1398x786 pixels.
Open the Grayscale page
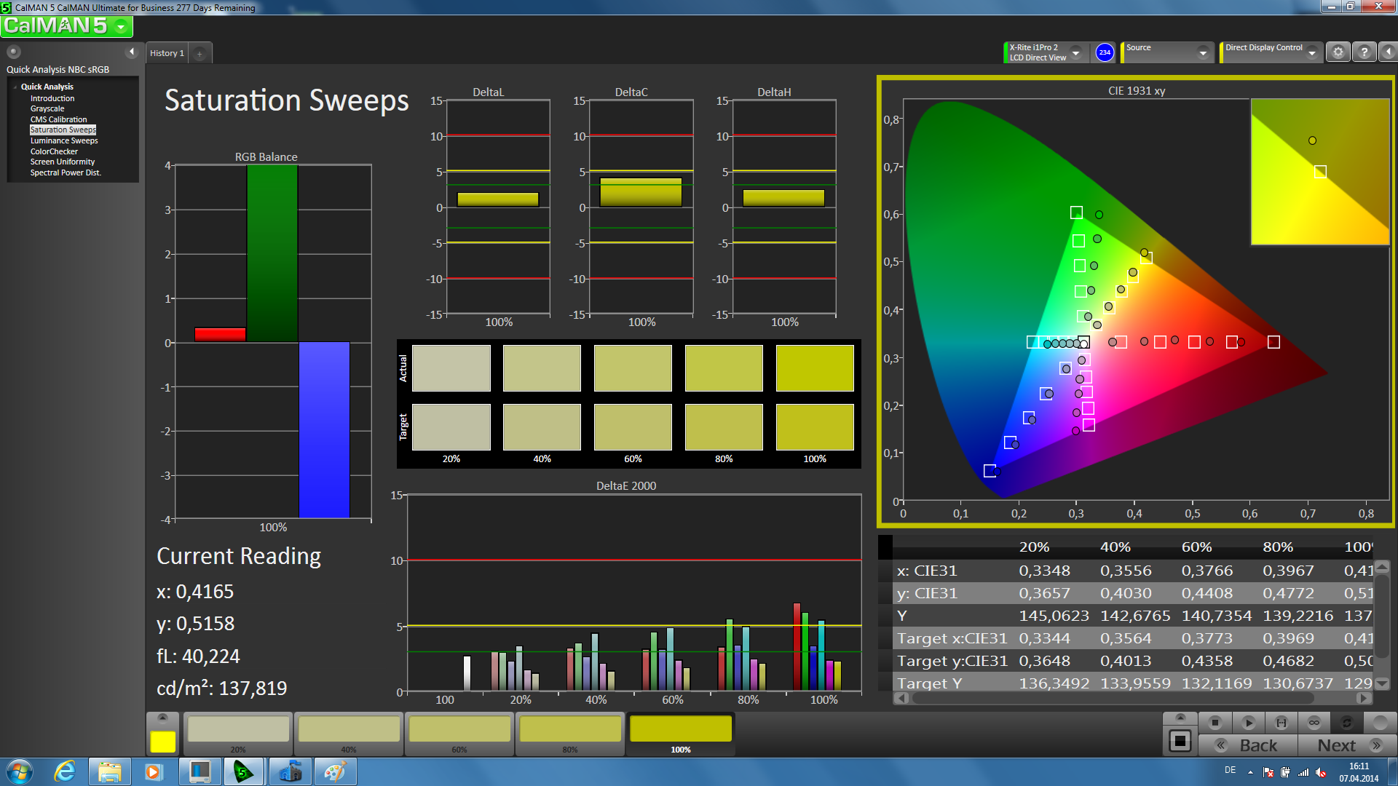click(47, 108)
